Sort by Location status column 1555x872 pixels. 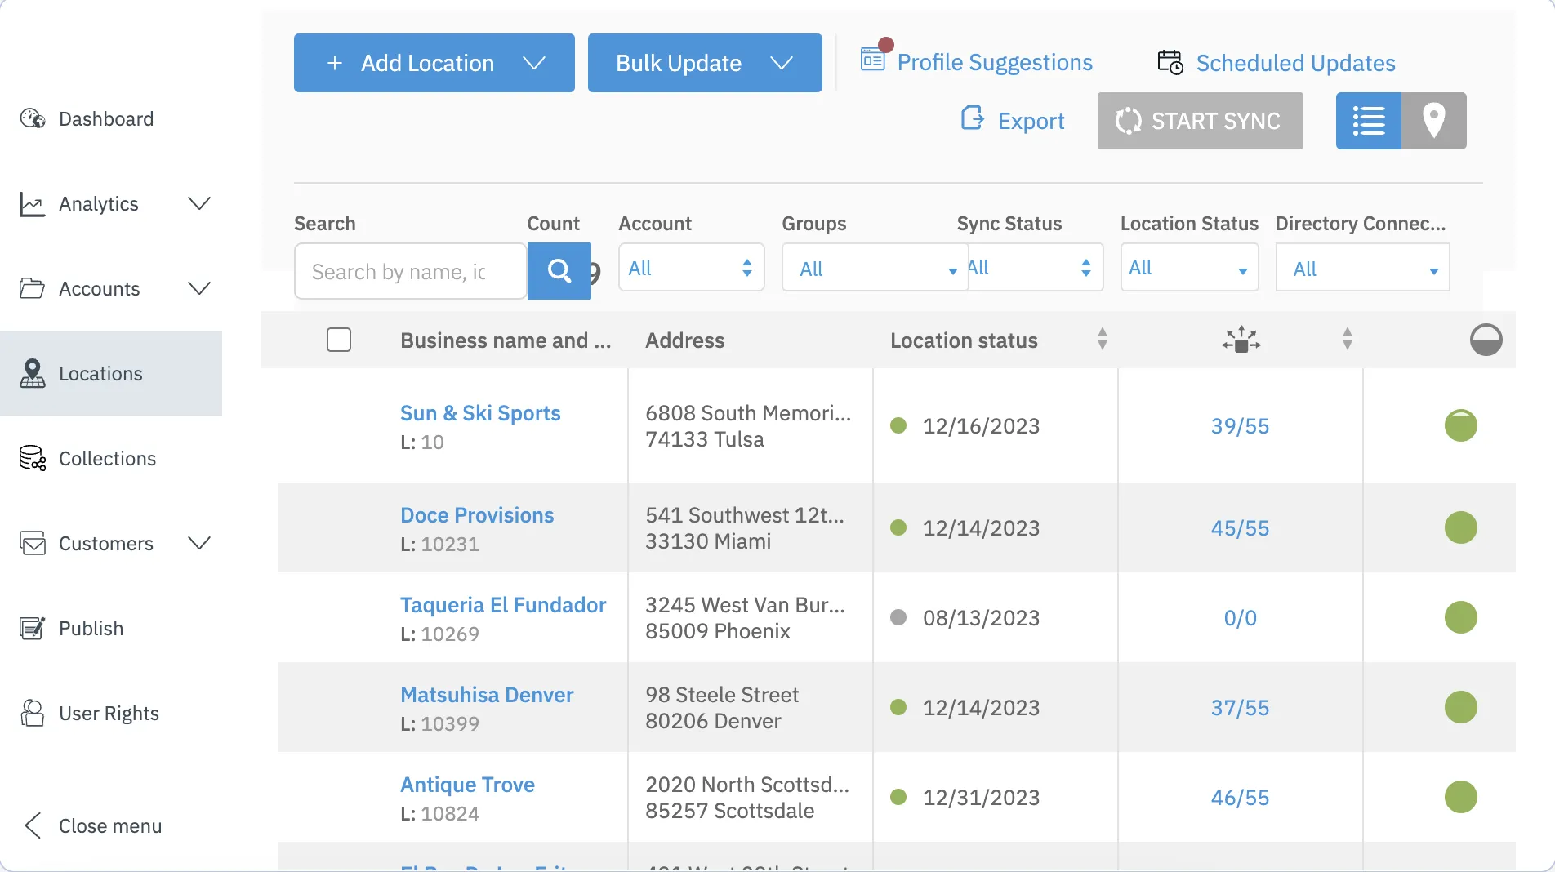(964, 340)
